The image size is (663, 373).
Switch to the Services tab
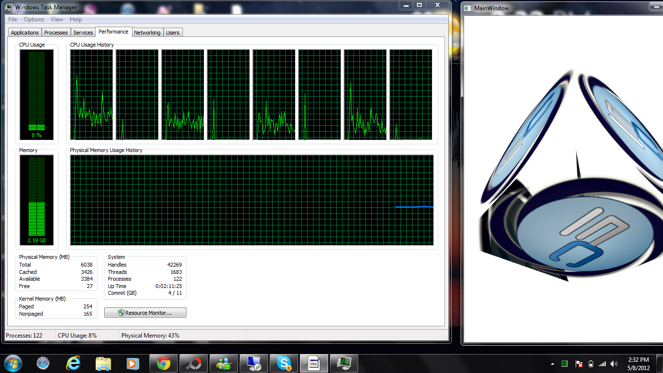click(x=83, y=33)
